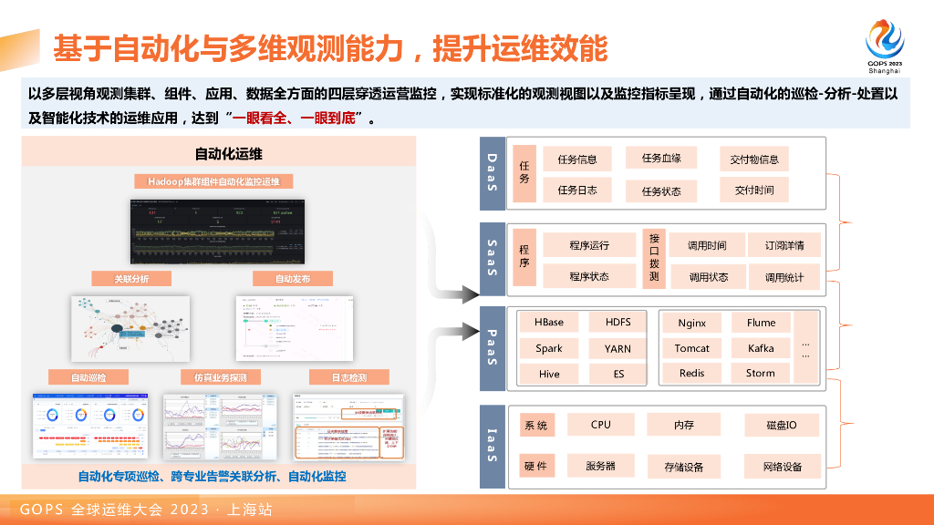Click the YARN box
The image size is (934, 525).
[617, 349]
